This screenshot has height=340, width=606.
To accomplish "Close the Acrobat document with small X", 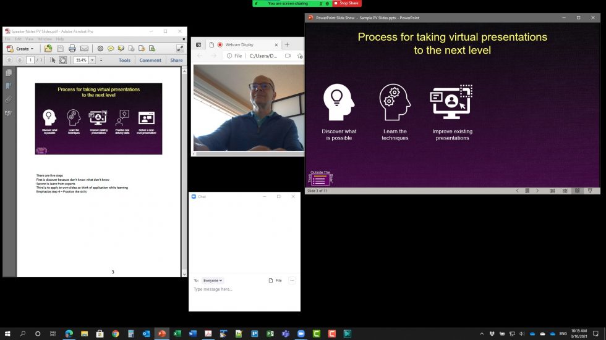I will point(184,39).
